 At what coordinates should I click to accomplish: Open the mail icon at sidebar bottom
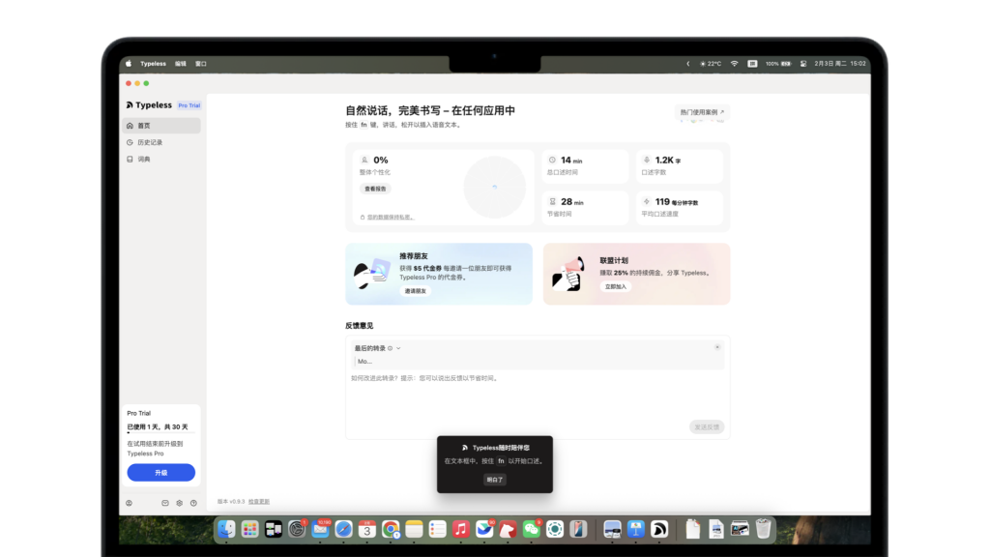click(x=165, y=503)
